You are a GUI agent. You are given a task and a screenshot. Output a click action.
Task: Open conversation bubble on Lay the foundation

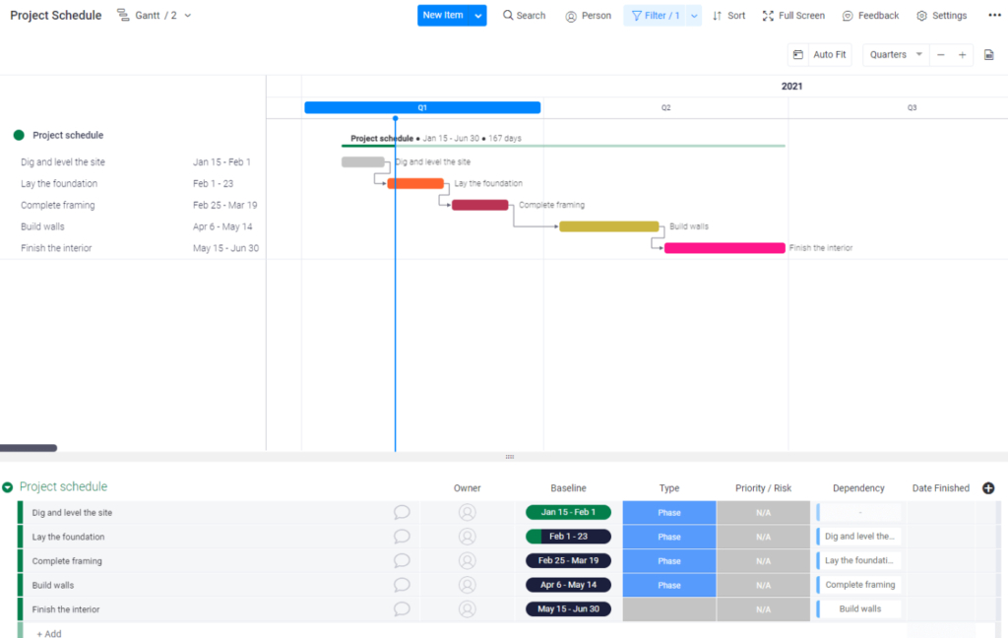tap(402, 536)
